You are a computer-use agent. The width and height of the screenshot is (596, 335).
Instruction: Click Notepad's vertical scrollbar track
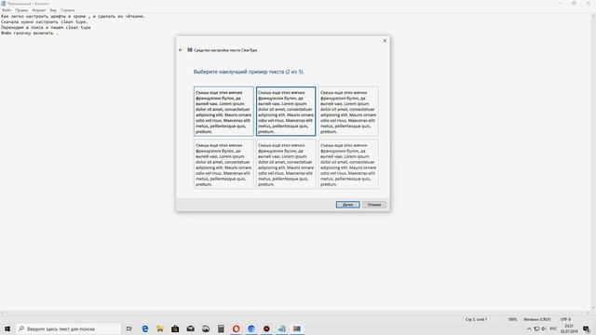click(593, 163)
